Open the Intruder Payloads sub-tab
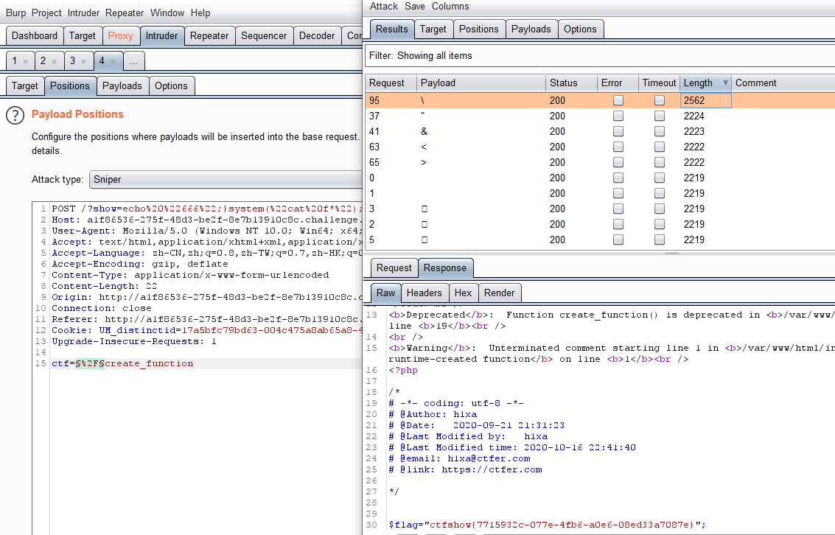 pos(122,85)
